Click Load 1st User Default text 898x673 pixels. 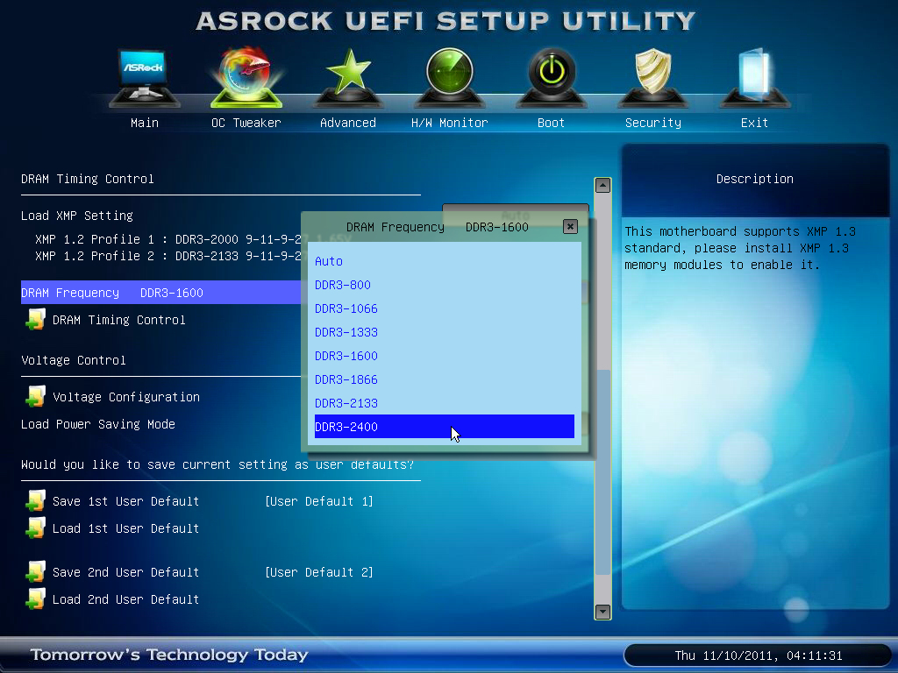pos(126,528)
